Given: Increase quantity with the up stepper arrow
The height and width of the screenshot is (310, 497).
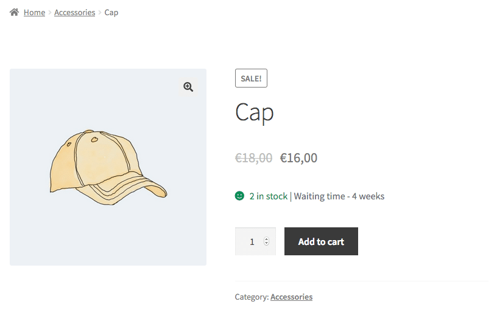Looking at the screenshot, I should click(x=266, y=239).
